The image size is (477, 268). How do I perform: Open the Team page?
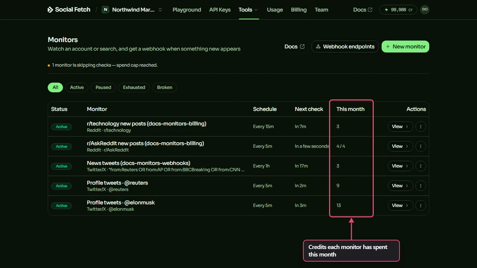point(321,10)
